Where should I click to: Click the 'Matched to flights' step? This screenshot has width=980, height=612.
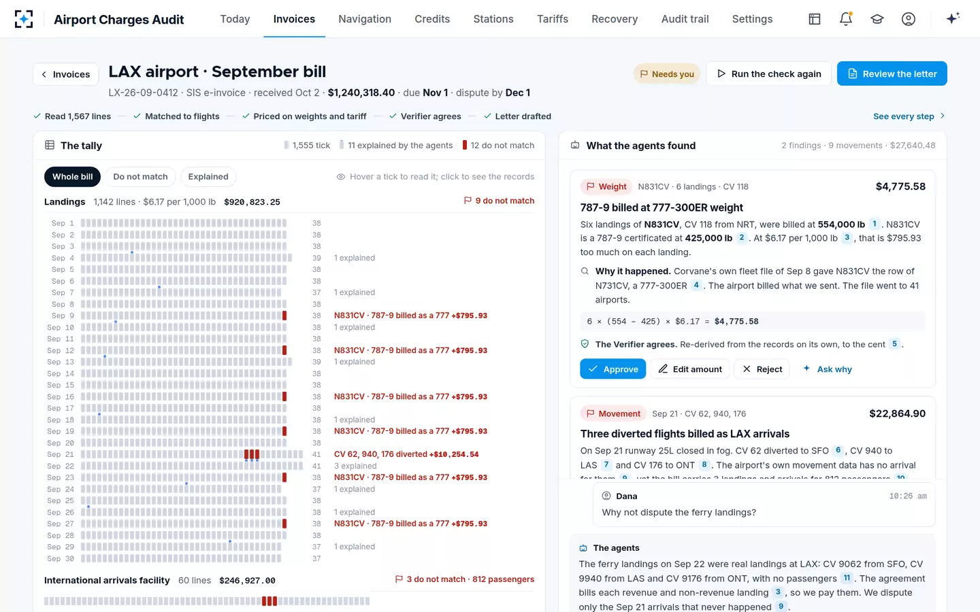point(176,116)
